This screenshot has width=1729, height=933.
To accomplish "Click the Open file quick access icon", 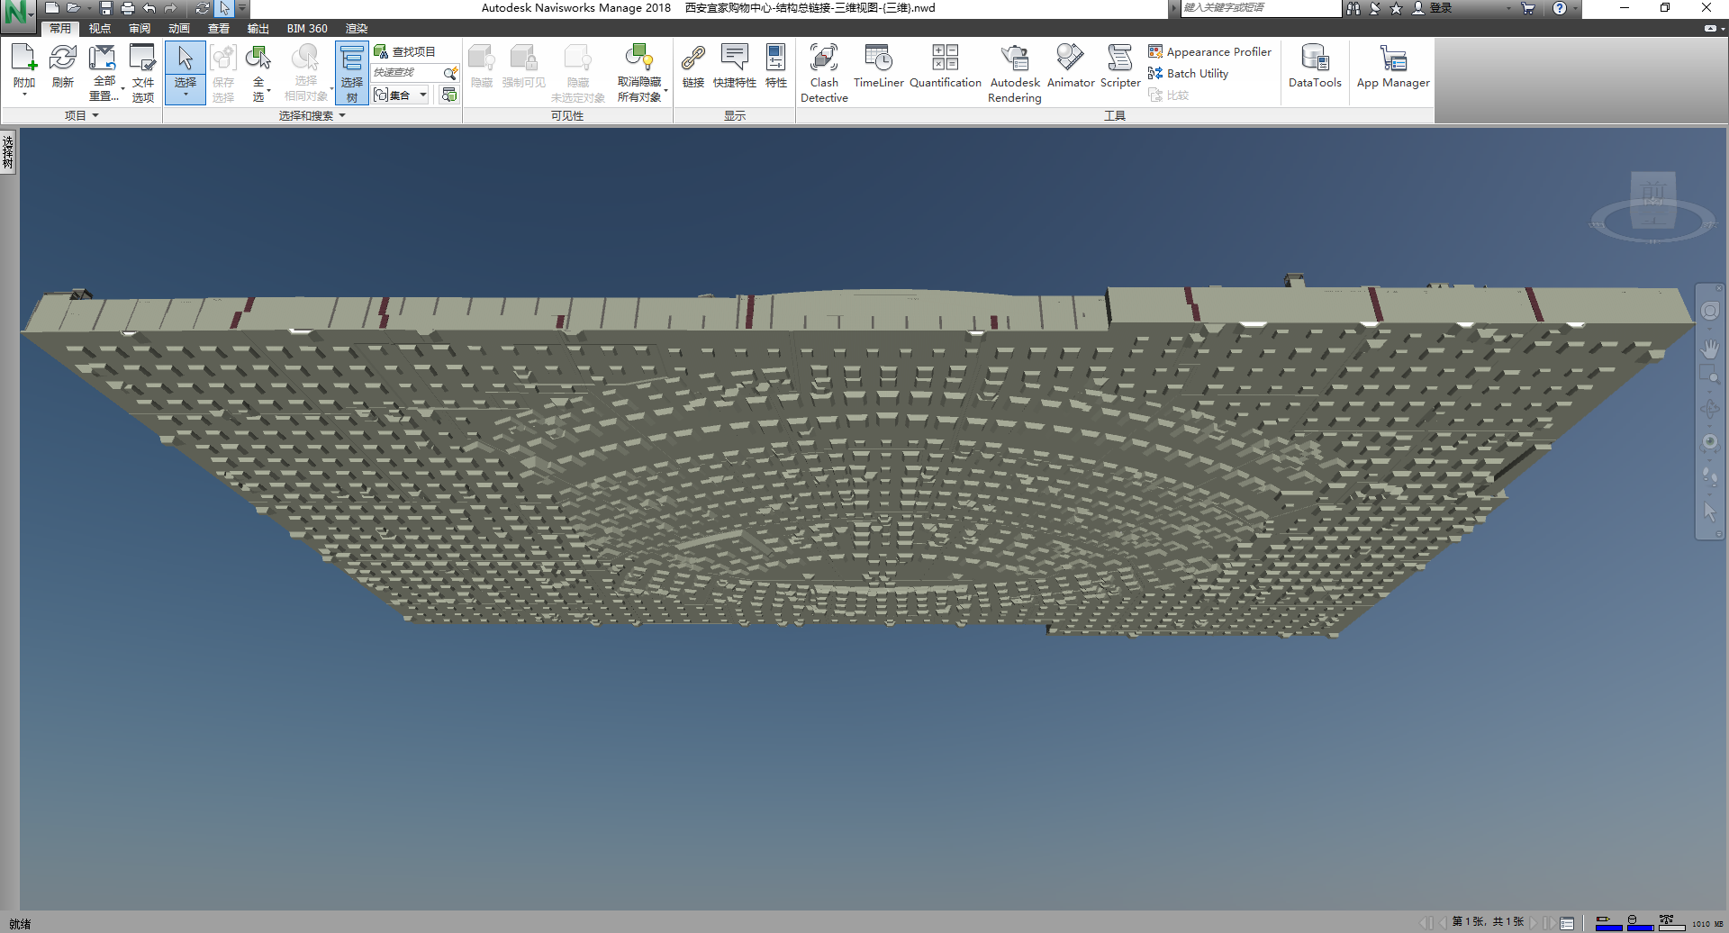I will tap(74, 8).
